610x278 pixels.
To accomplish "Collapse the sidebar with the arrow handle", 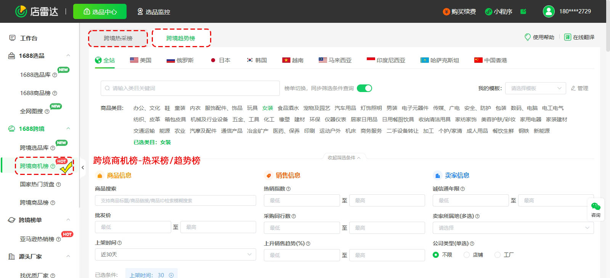I will pyautogui.click(x=83, y=167).
